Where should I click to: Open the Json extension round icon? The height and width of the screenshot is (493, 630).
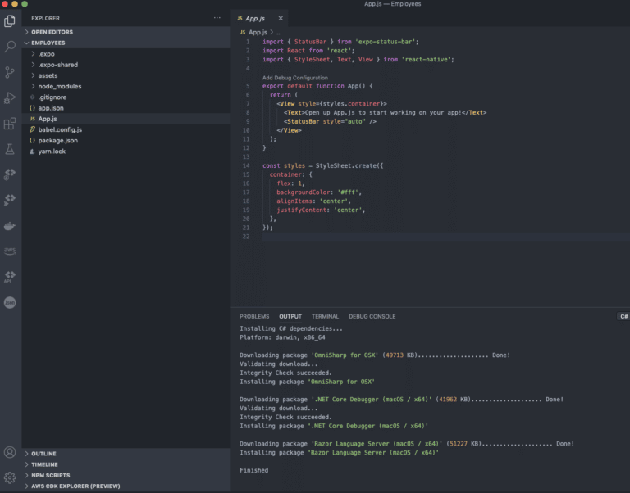pos(10,302)
